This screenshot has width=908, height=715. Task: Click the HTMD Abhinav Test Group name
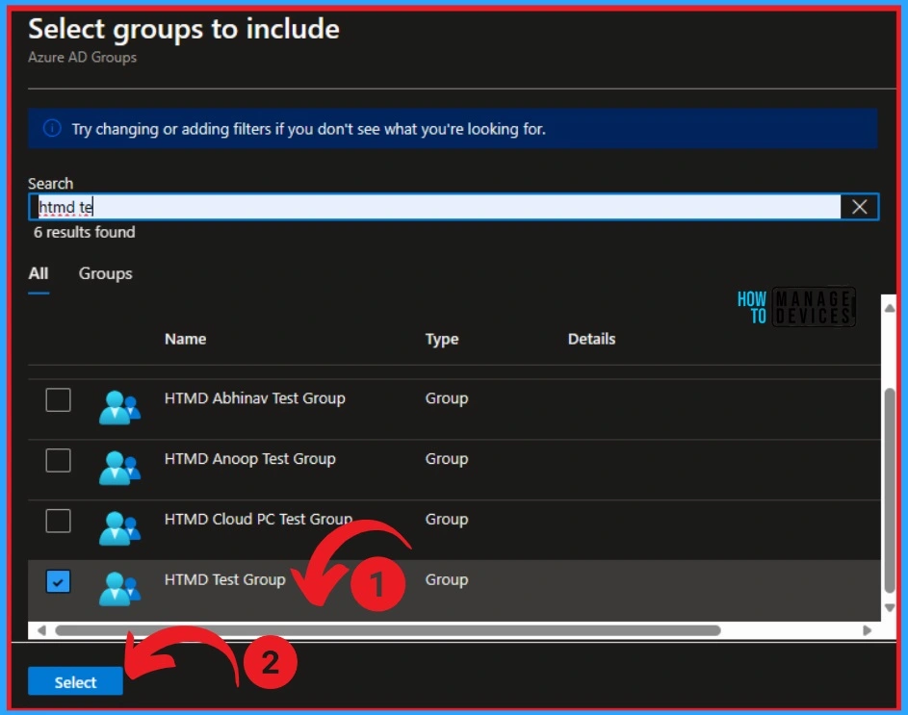pyautogui.click(x=255, y=398)
